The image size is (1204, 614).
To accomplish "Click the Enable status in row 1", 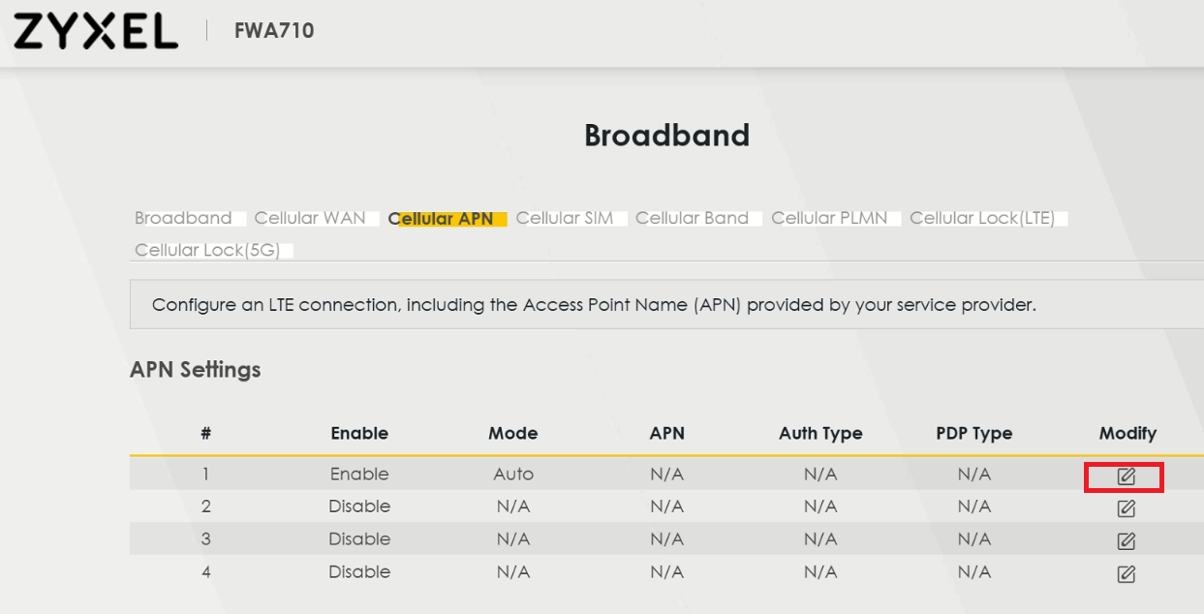I will (359, 475).
